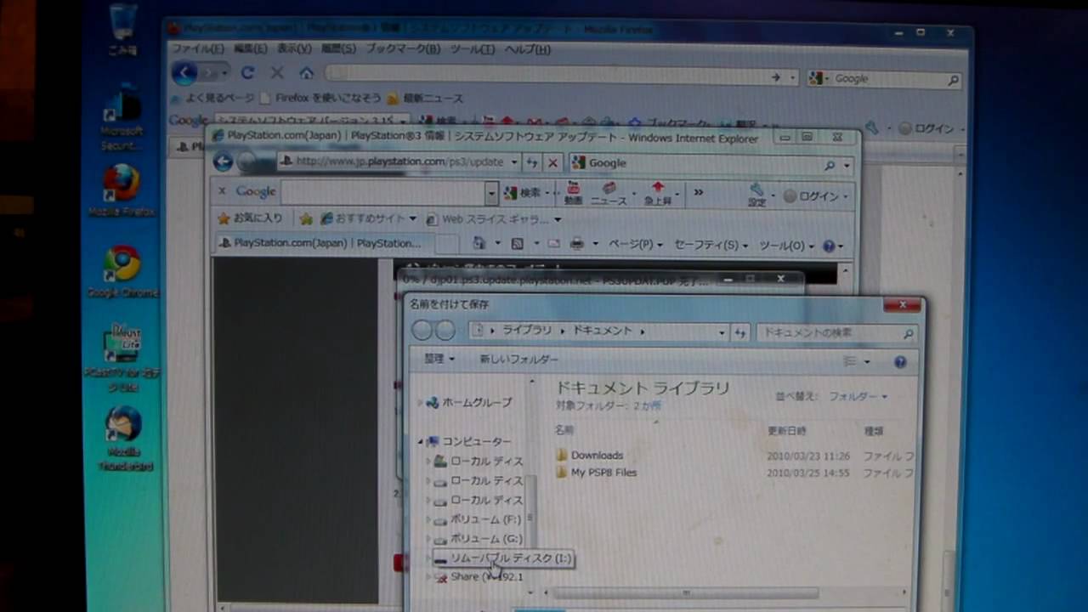The height and width of the screenshot is (612, 1088).
Task: Launch Google Chrome from the desktop
Action: click(x=122, y=272)
